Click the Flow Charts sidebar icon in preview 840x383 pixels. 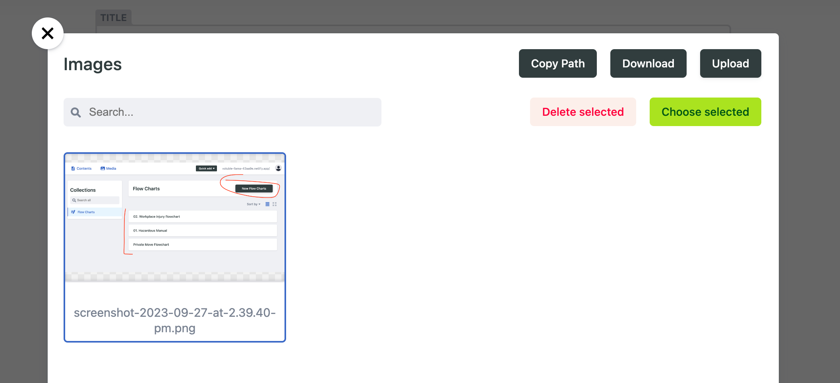coord(73,212)
